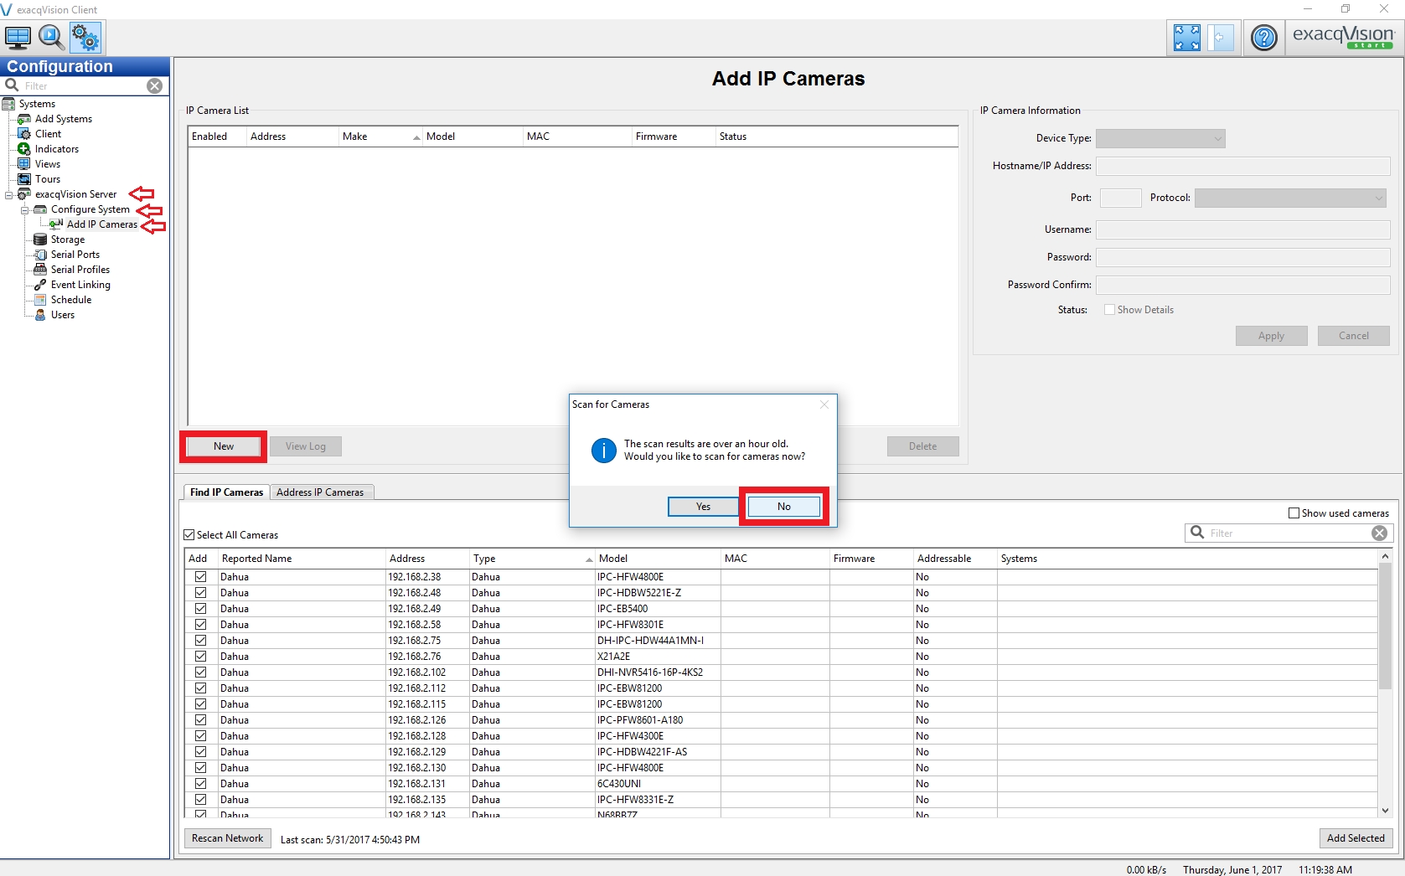Click the full screen arrows icon
The width and height of the screenshot is (1405, 876).
pos(1186,38)
